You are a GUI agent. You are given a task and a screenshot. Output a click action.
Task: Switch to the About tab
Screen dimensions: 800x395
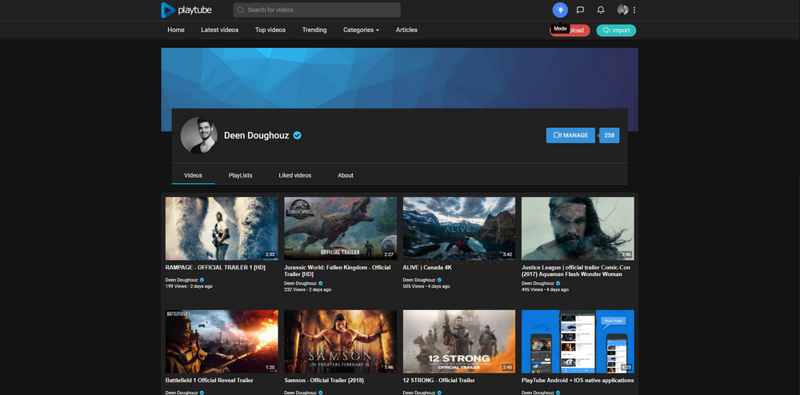coord(346,175)
